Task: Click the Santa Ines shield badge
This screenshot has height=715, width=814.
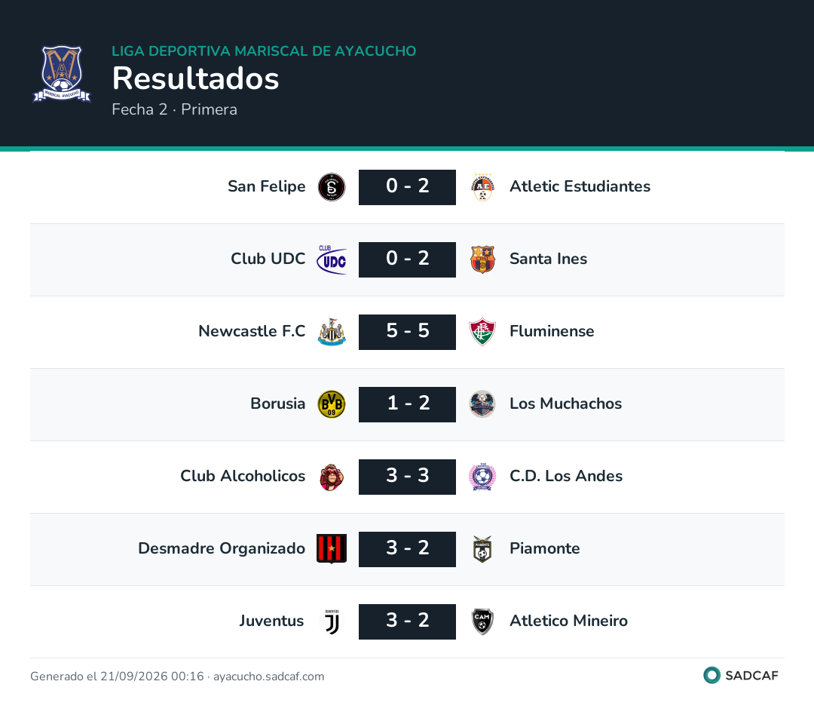Action: [x=483, y=259]
